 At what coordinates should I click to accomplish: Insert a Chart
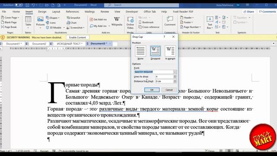pos(71,23)
